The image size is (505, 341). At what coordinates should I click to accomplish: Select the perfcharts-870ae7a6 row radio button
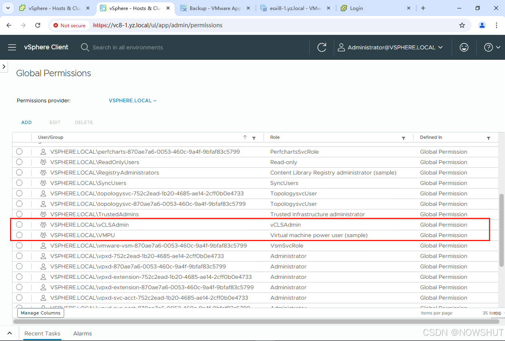pos(19,152)
